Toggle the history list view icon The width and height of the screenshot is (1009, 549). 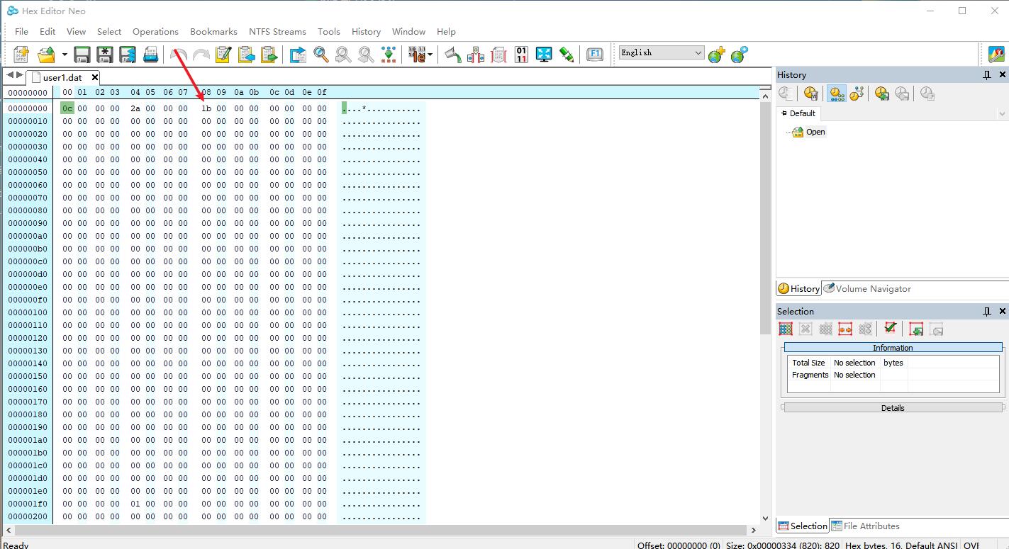(x=837, y=94)
